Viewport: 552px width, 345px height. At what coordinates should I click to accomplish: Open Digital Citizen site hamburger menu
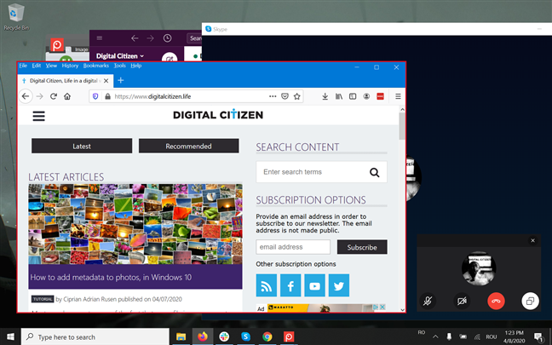38,116
